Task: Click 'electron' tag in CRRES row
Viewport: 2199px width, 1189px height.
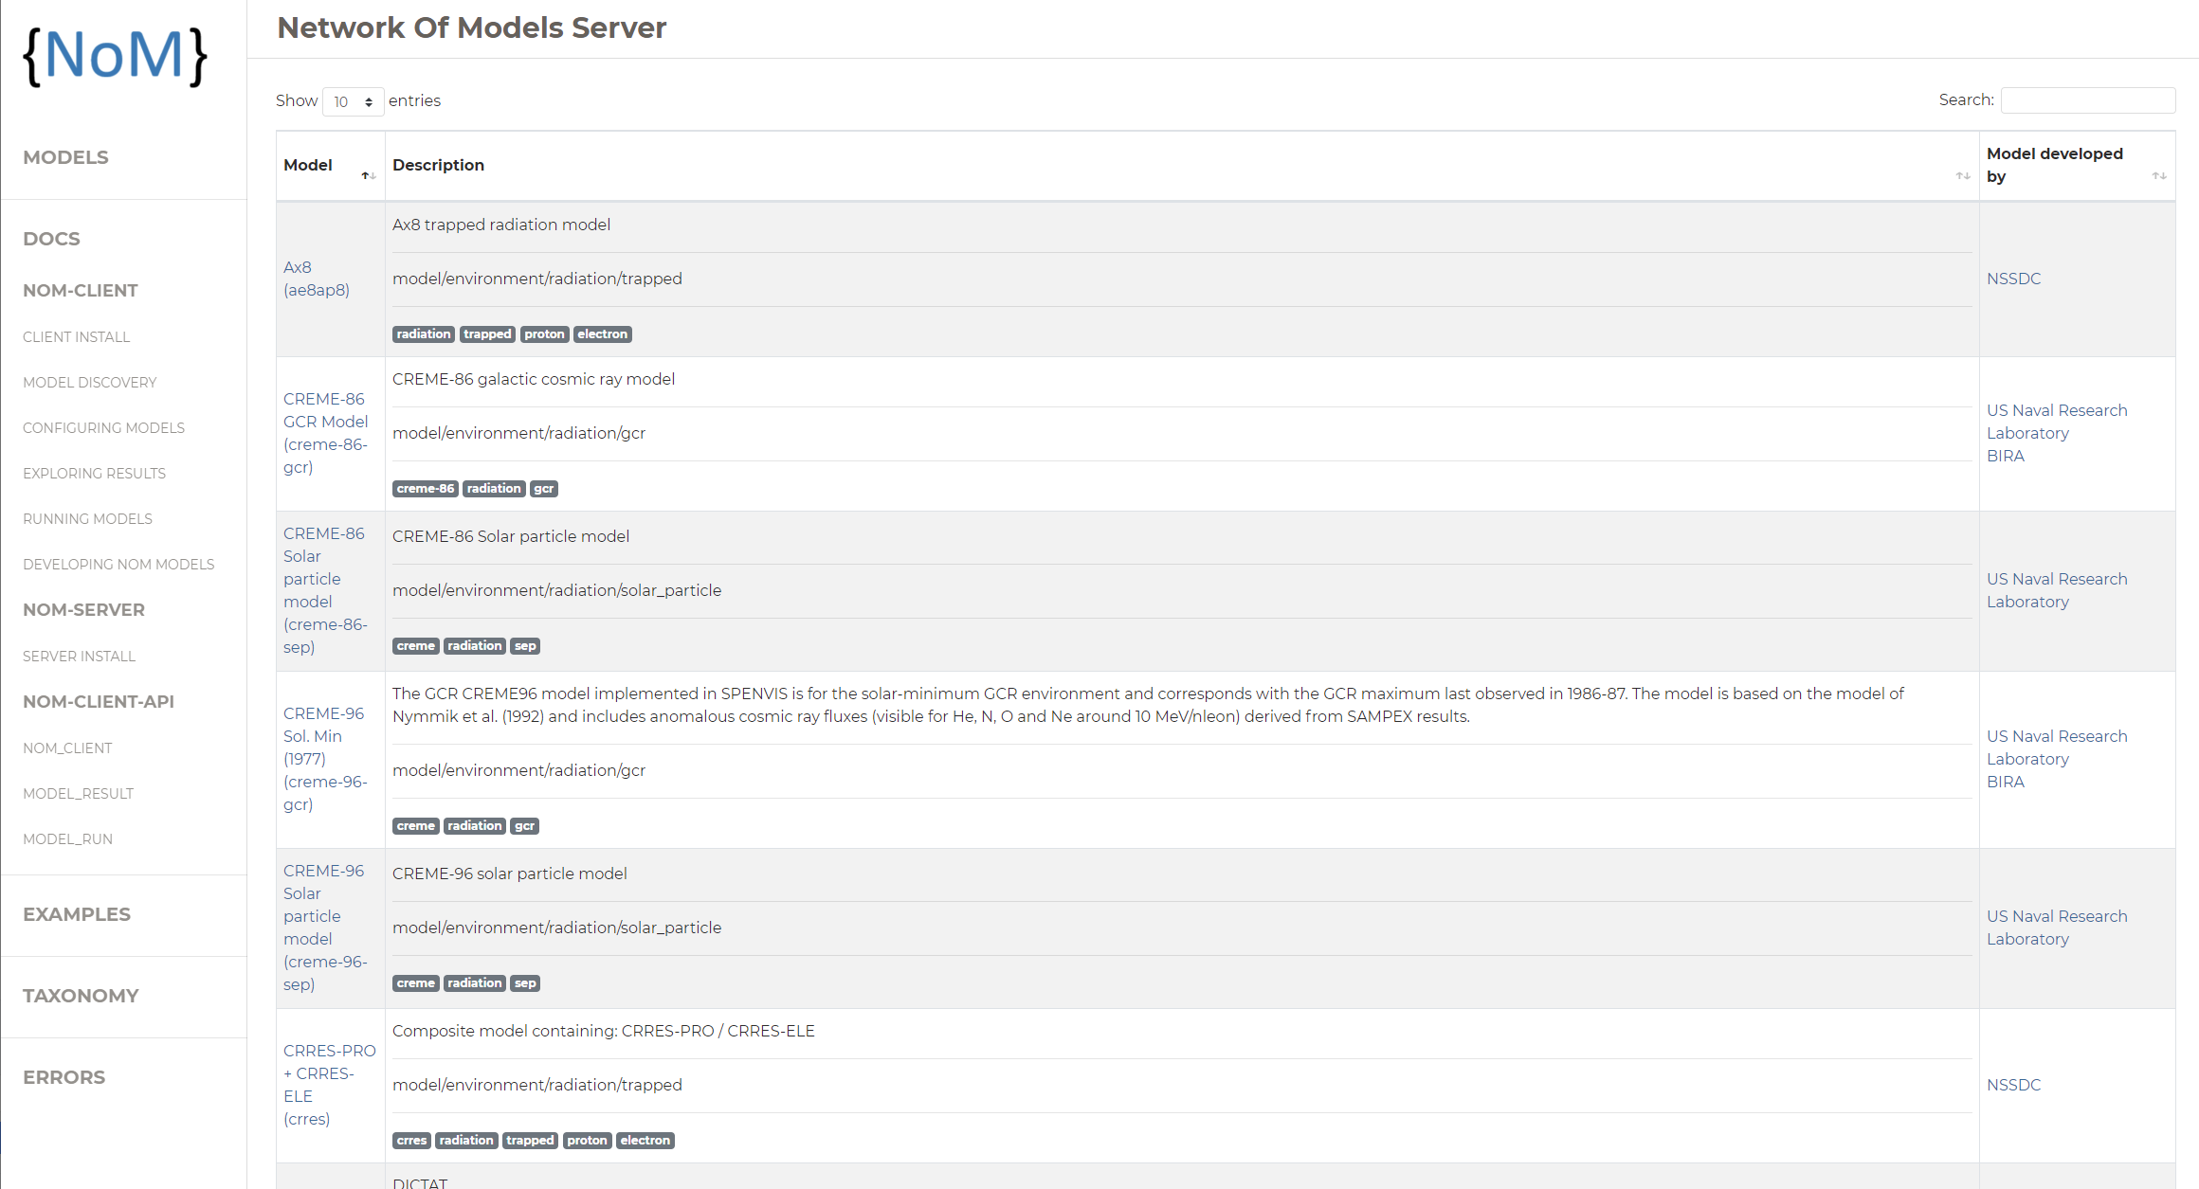Action: pos(645,1141)
